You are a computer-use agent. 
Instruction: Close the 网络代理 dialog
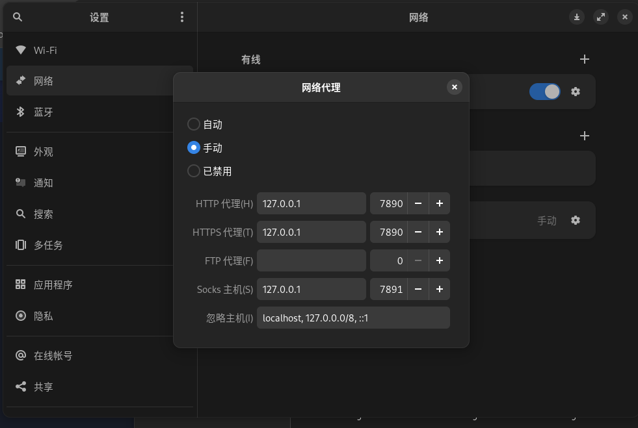tap(455, 87)
